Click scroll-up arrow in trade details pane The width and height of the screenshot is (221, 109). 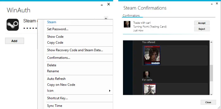tap(211, 42)
